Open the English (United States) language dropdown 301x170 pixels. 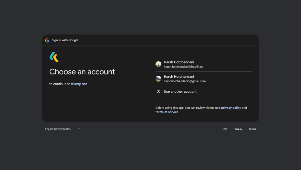click(x=62, y=129)
